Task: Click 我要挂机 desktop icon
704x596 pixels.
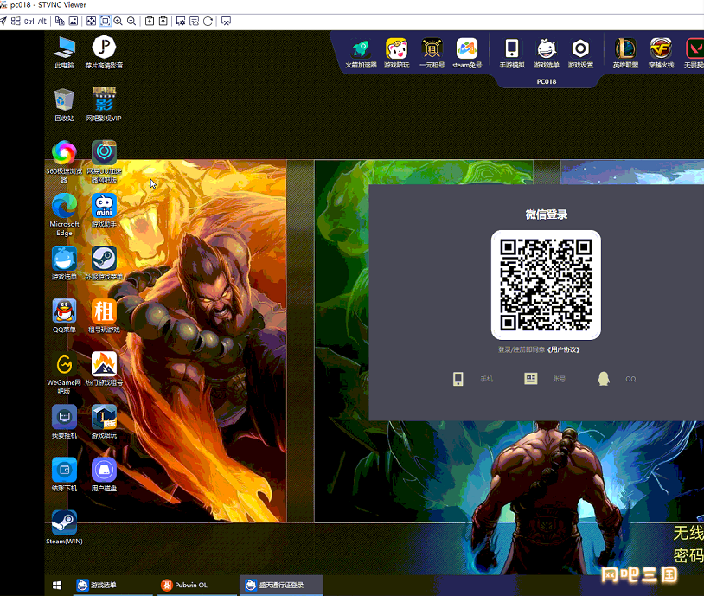Action: tap(64, 422)
